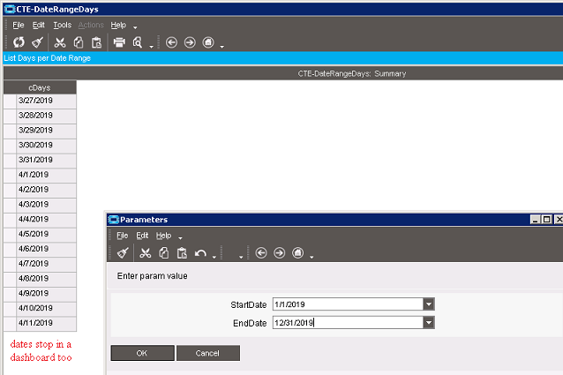Maximize the Parameters window

pyautogui.click(x=547, y=219)
